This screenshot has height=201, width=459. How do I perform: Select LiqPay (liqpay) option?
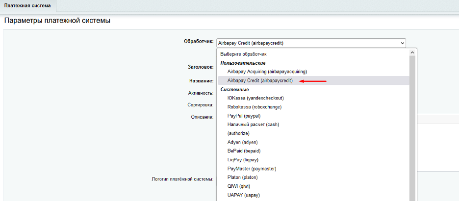(x=313, y=160)
